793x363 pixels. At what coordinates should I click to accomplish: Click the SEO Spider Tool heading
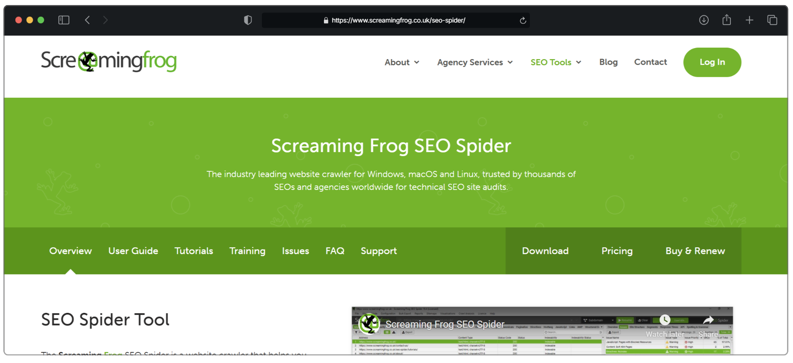click(x=105, y=320)
